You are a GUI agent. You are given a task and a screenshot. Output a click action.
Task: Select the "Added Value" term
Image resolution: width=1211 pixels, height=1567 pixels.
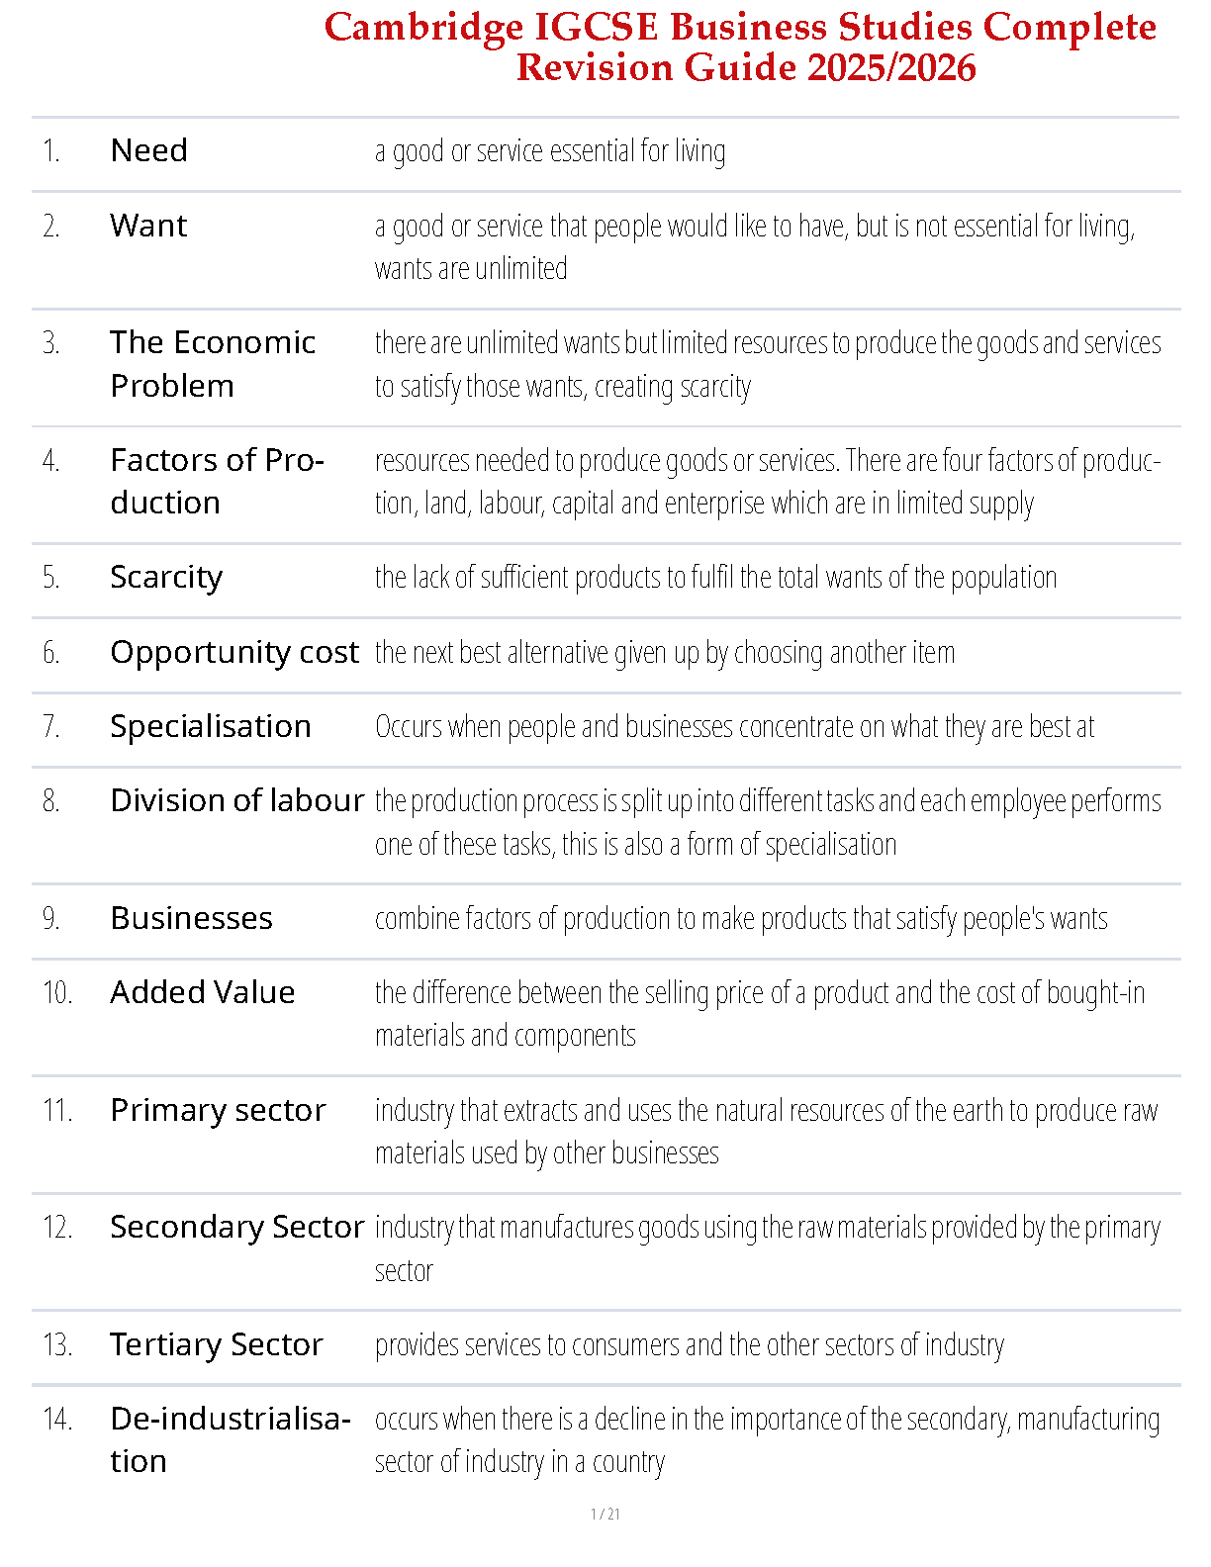203,992
